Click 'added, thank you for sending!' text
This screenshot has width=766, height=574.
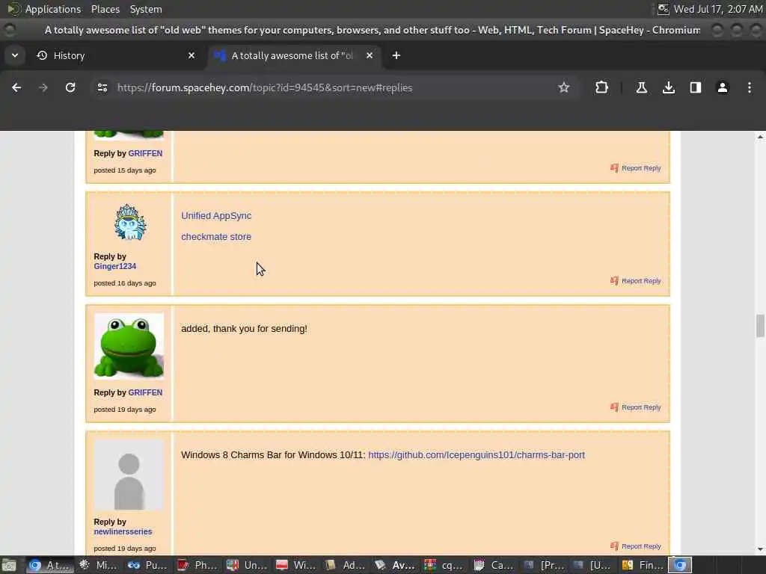coord(245,329)
